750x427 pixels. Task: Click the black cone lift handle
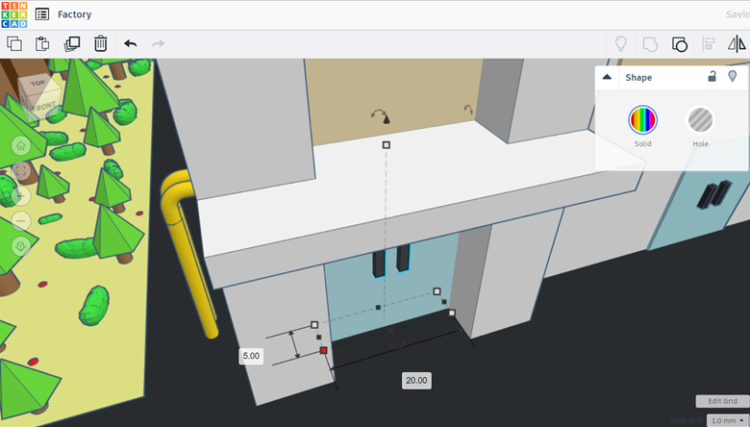[x=387, y=119]
